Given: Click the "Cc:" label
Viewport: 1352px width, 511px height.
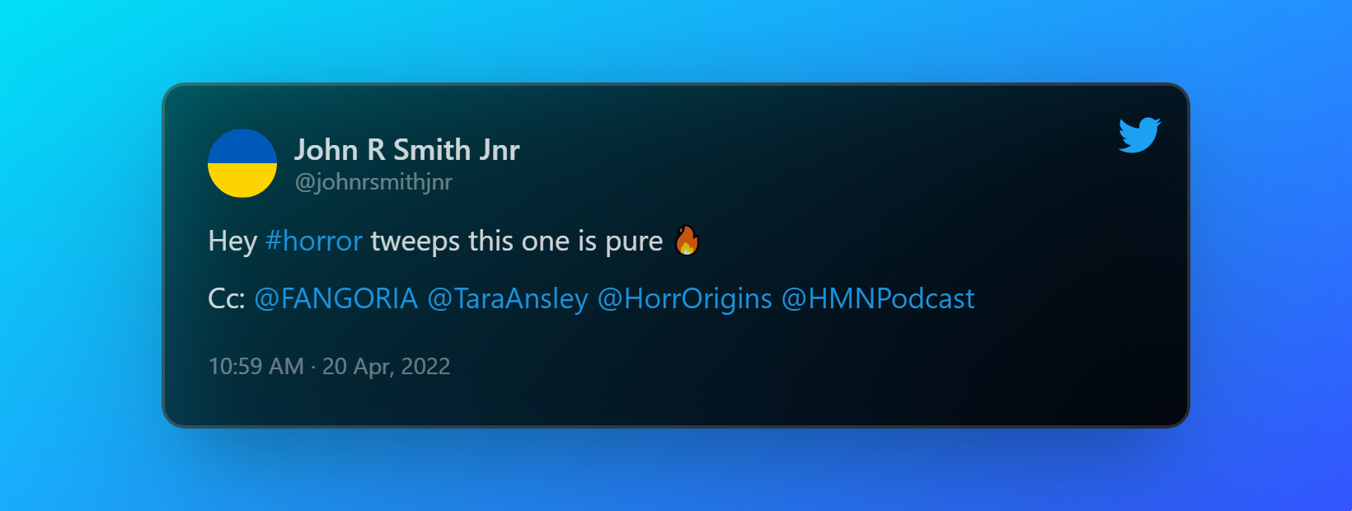Looking at the screenshot, I should [x=227, y=298].
